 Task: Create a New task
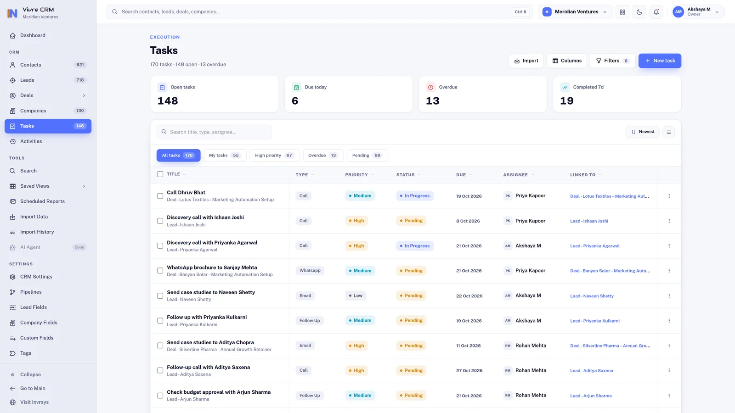click(x=660, y=61)
